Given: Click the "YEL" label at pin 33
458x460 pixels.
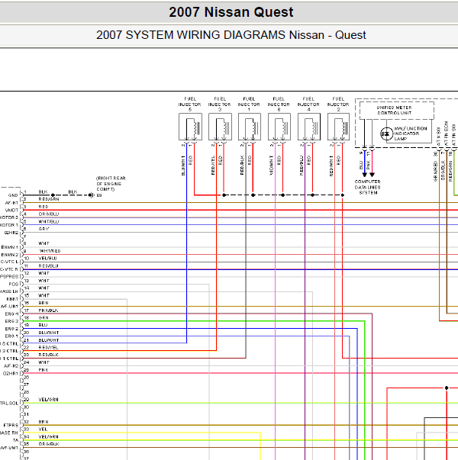Looking at the screenshot, I should [x=43, y=429].
